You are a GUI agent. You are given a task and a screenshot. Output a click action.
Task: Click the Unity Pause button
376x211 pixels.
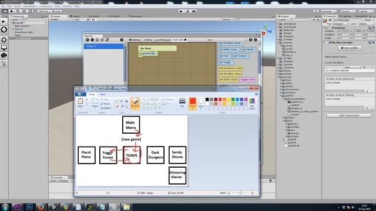click(x=187, y=11)
